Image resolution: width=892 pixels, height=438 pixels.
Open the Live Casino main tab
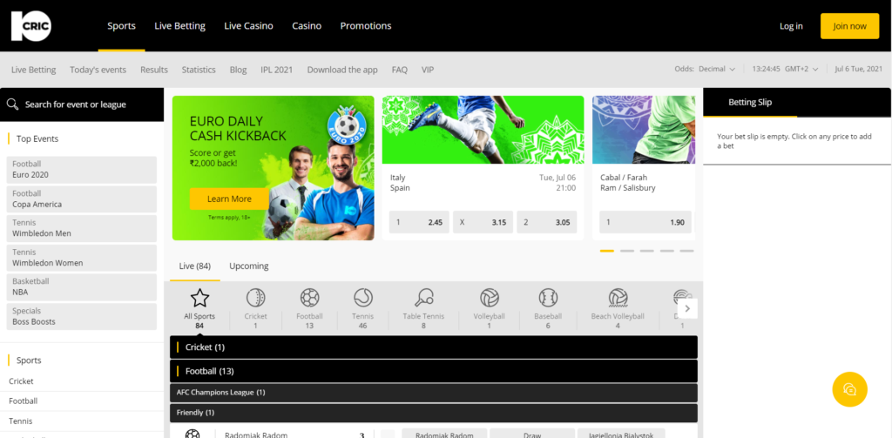click(248, 25)
